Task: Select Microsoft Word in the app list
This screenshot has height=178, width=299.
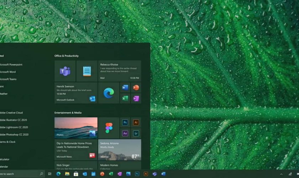Action: 8,72
